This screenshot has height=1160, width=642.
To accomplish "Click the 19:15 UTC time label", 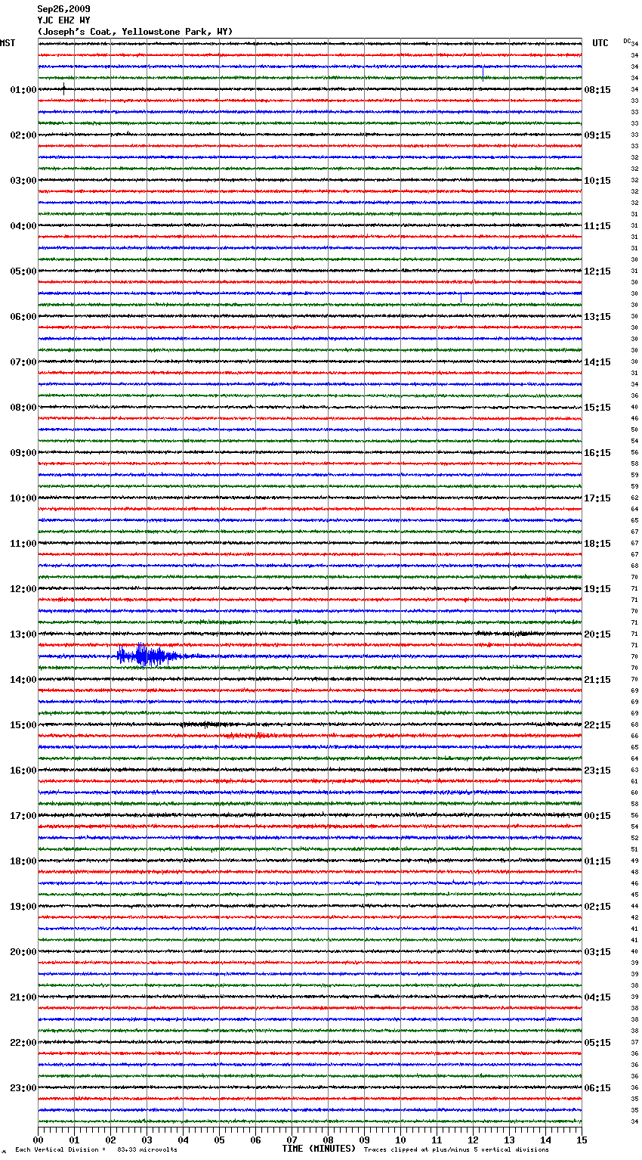I will [597, 589].
